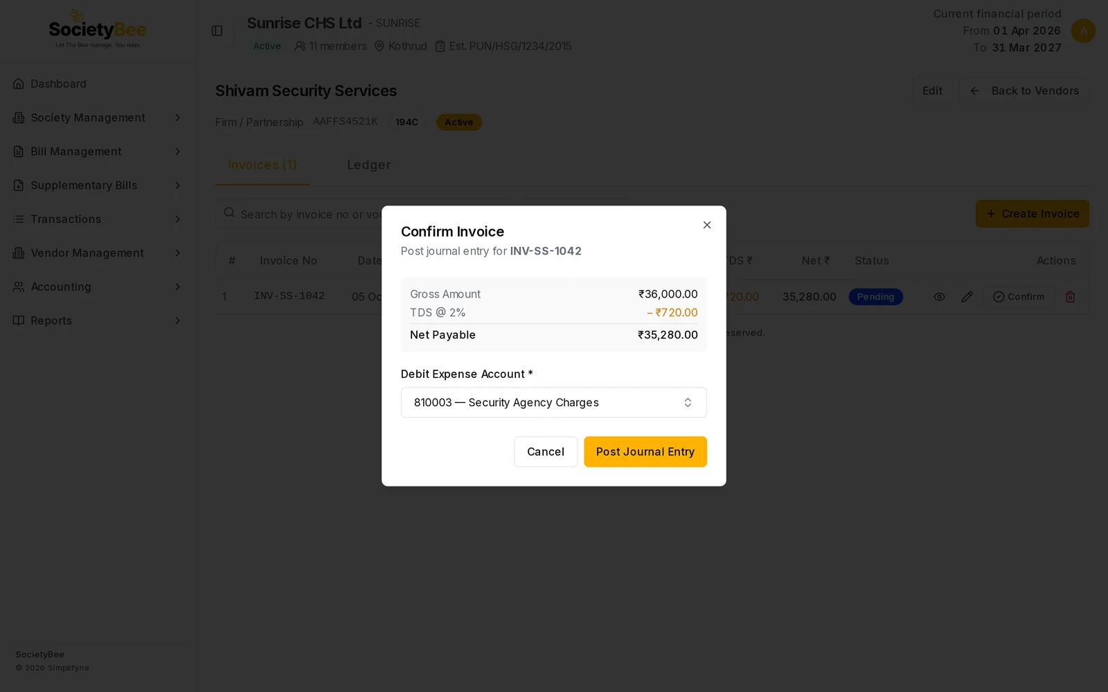Screen dimensions: 1108x692
Task: Click the Dashboard home icon
Action: click(19, 84)
